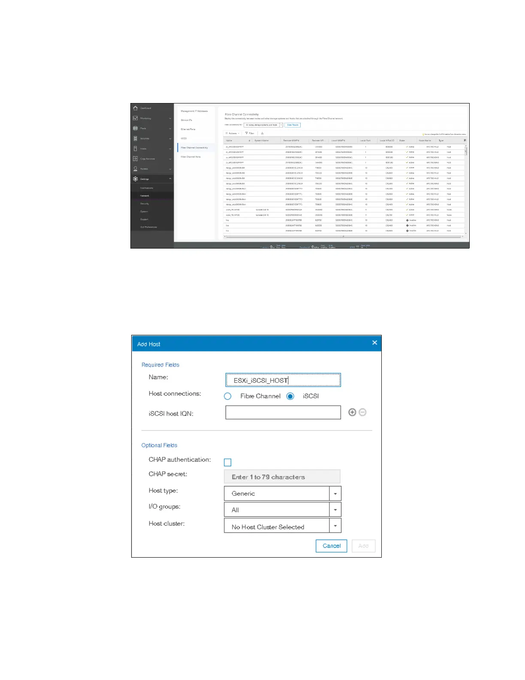Click the Remote WWPN column header

click(291, 140)
